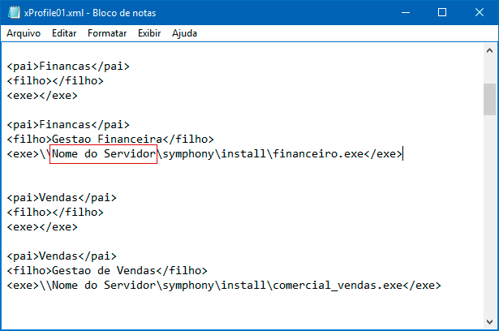Expand the Formatar menu

pyautogui.click(x=107, y=33)
